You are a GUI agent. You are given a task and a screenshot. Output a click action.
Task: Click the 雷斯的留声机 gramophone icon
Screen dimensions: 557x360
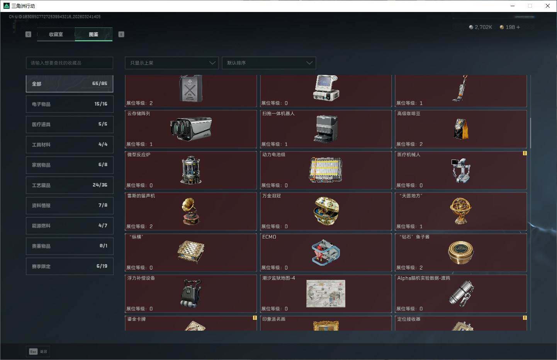pos(191,211)
